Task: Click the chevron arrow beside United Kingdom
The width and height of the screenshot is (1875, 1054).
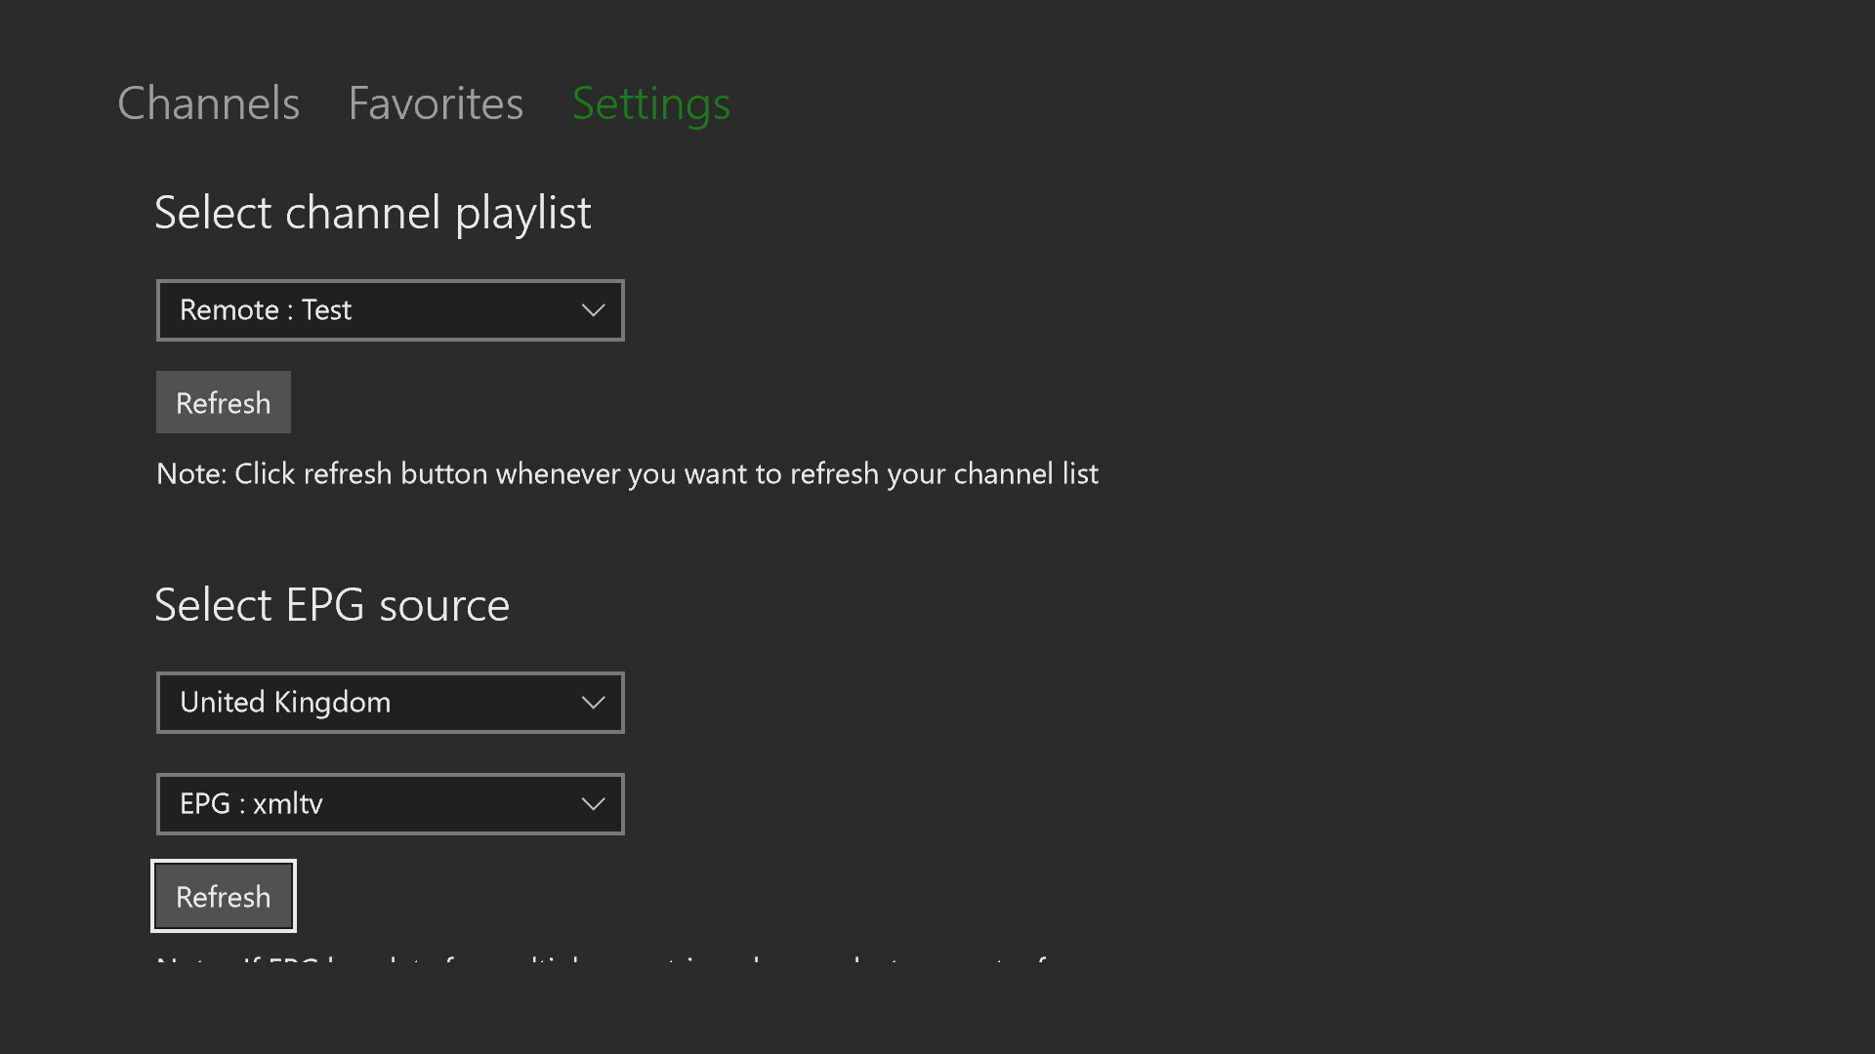Action: [593, 703]
